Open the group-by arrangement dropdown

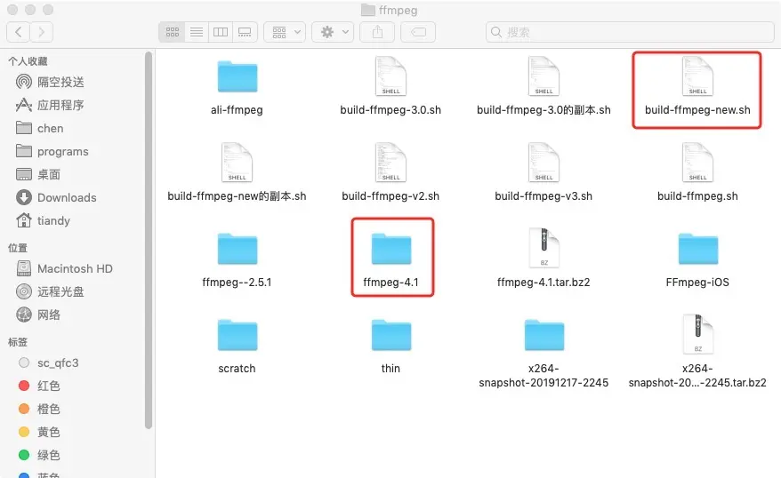tap(285, 32)
